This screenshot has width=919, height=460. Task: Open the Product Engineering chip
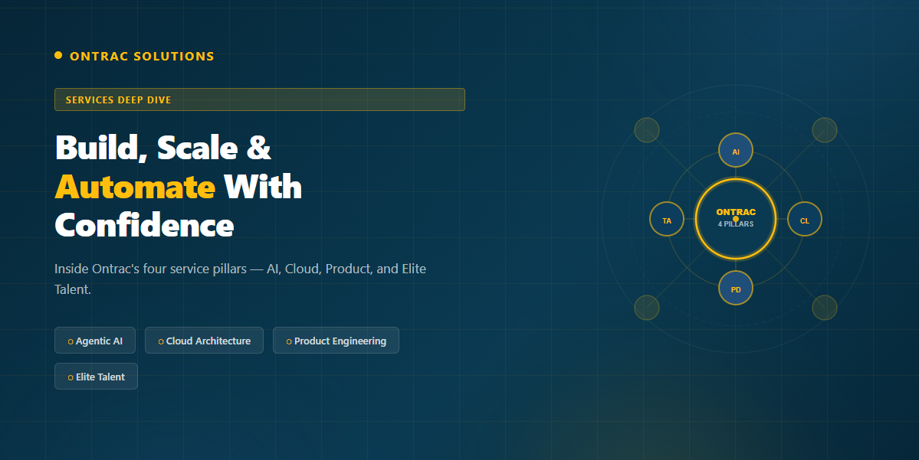point(336,341)
